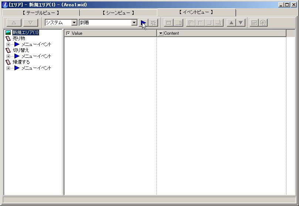Select the 切り替え tree item
The height and width of the screenshot is (206, 299).
click(21, 50)
